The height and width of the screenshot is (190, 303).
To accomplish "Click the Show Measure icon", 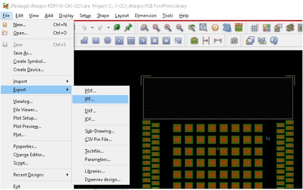I will [x=218, y=40].
